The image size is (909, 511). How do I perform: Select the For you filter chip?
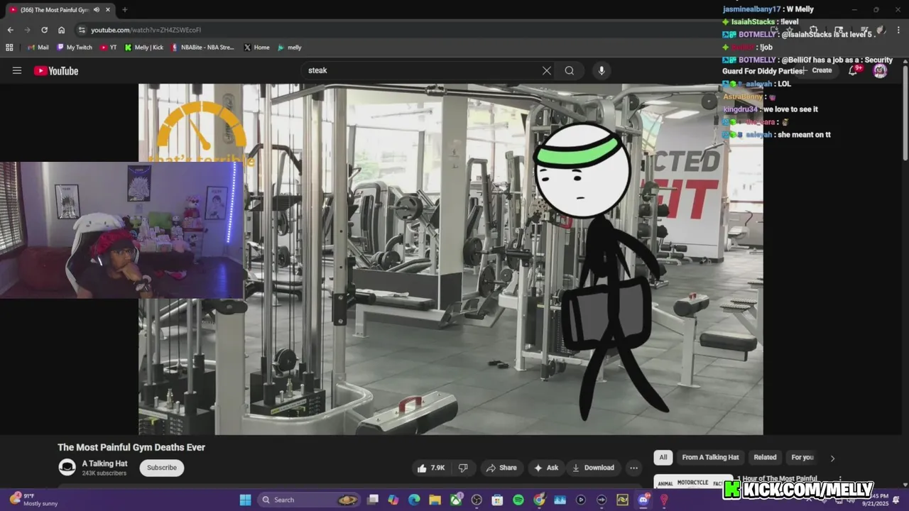(x=802, y=458)
